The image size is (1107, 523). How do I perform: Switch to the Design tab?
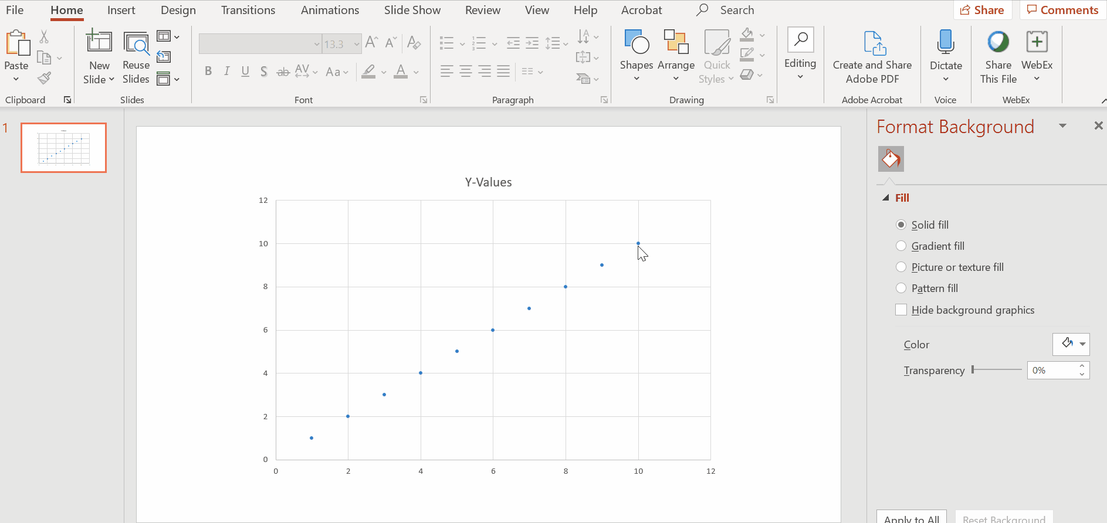coord(178,10)
